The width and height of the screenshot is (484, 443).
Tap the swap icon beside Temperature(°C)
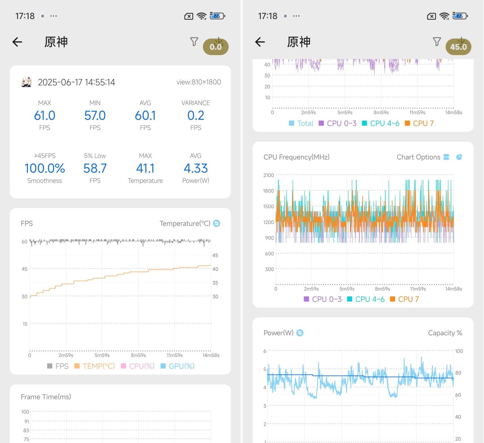216,224
